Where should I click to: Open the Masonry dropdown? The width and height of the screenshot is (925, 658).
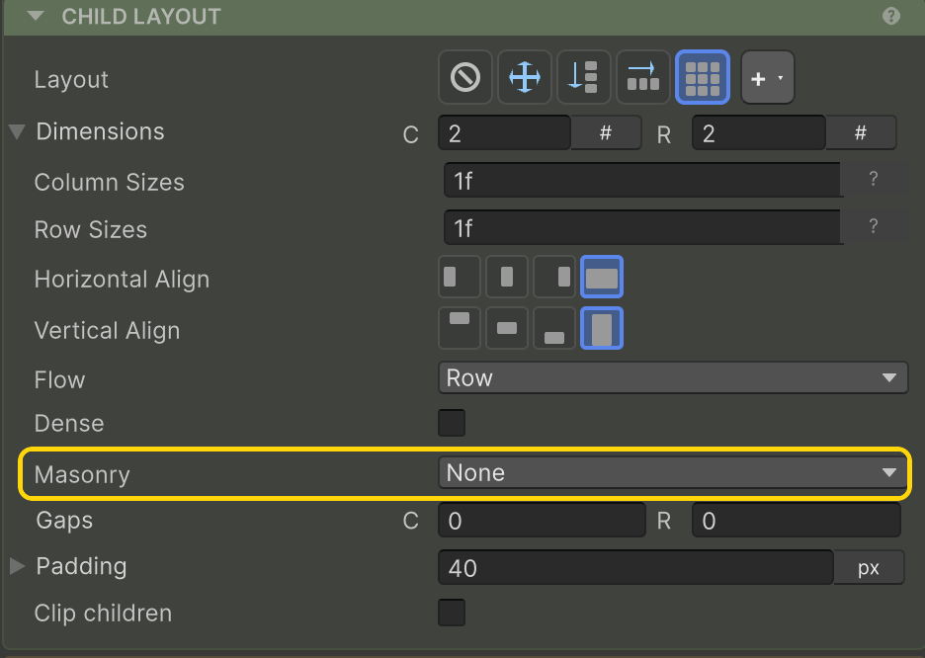(x=673, y=472)
